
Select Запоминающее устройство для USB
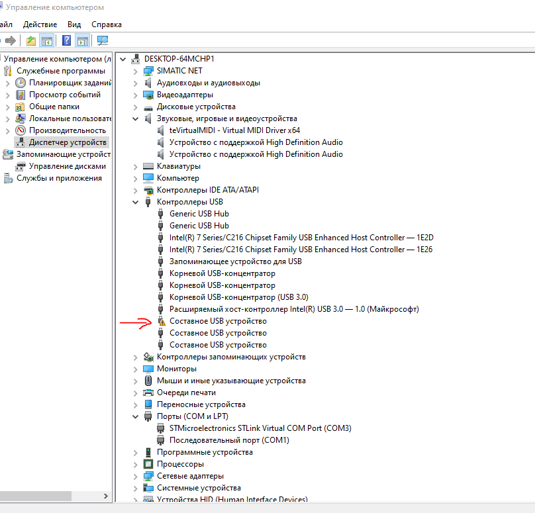pyautogui.click(x=236, y=261)
